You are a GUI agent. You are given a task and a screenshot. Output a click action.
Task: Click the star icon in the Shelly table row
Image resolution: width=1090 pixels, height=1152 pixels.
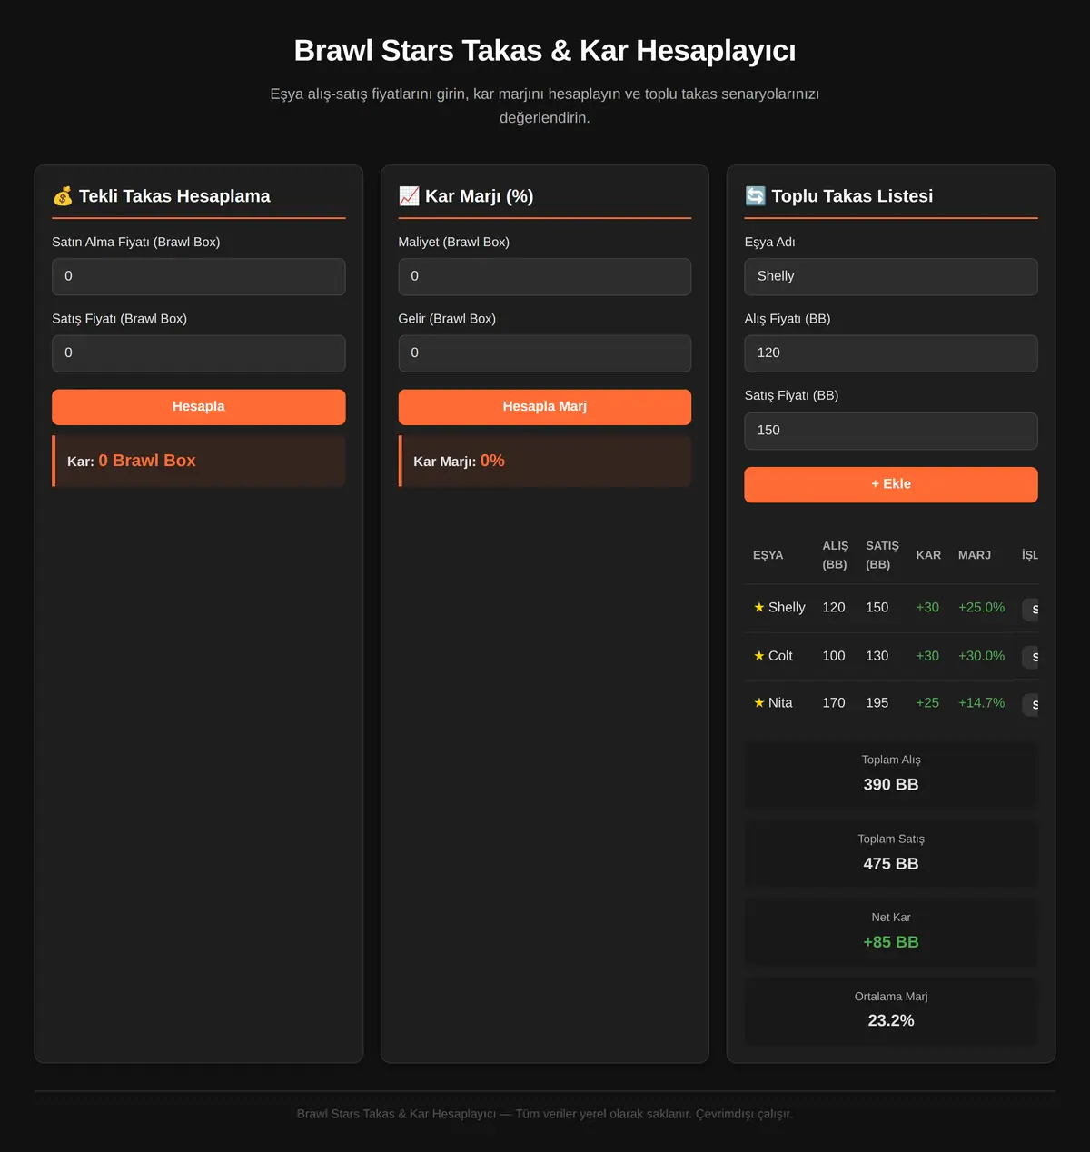759,608
